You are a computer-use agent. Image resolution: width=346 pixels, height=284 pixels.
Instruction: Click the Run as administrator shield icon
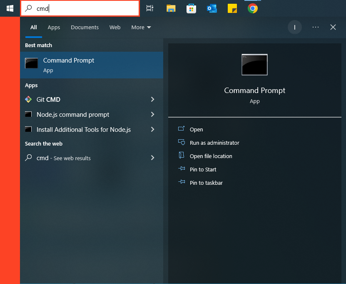pyautogui.click(x=182, y=142)
